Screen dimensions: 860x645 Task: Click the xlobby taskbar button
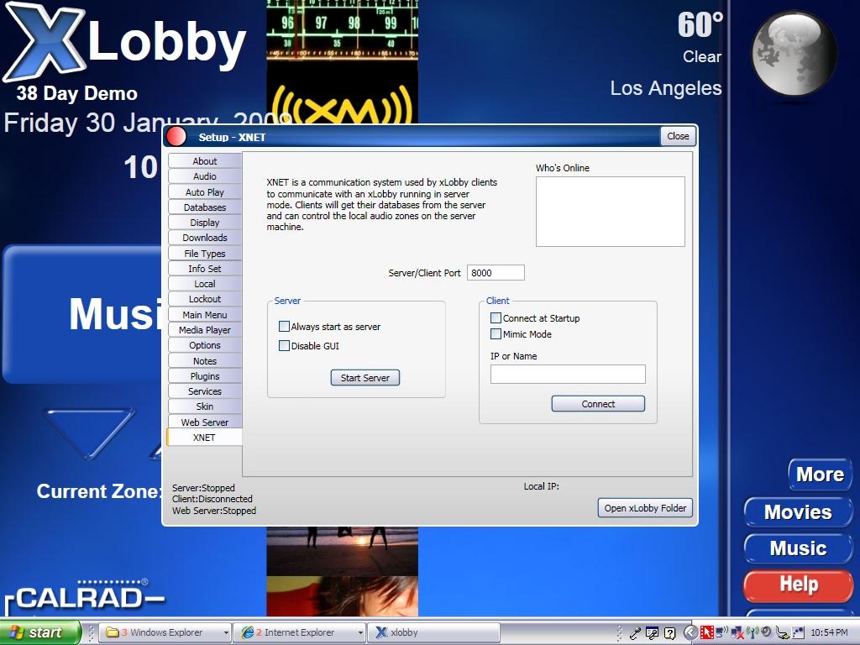[433, 632]
